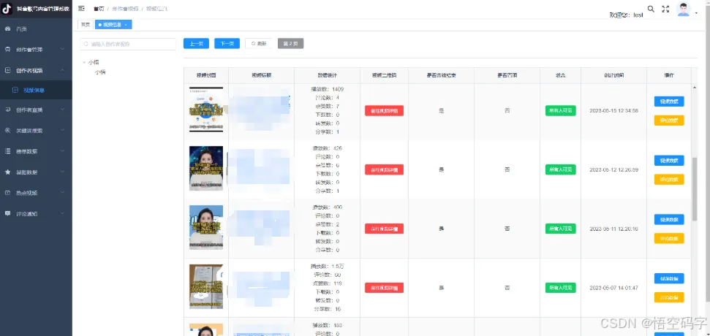Screen dimensions: 710x336
Task: Click the 下一页 next page button
Action: tap(227, 43)
